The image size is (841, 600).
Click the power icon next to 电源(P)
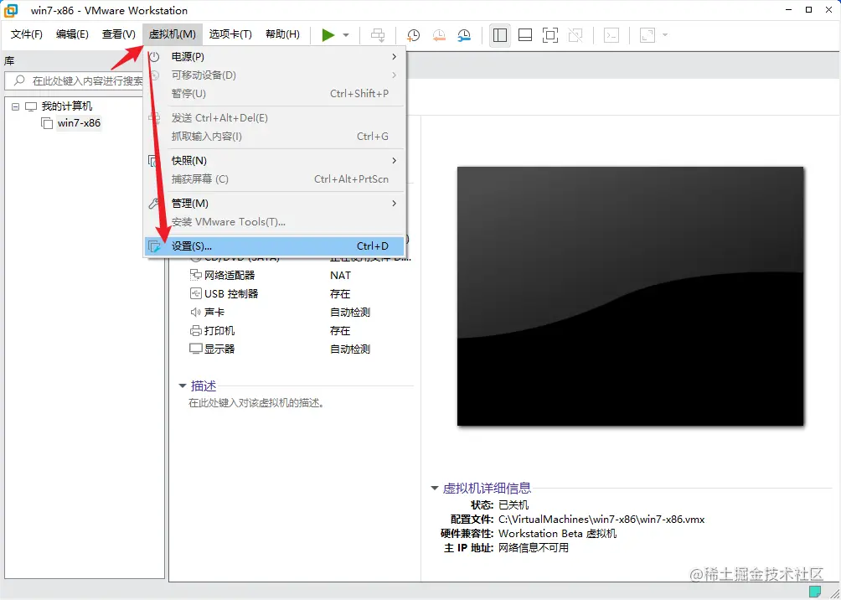click(x=154, y=57)
